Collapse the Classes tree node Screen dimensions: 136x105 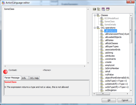click(x=95, y=15)
